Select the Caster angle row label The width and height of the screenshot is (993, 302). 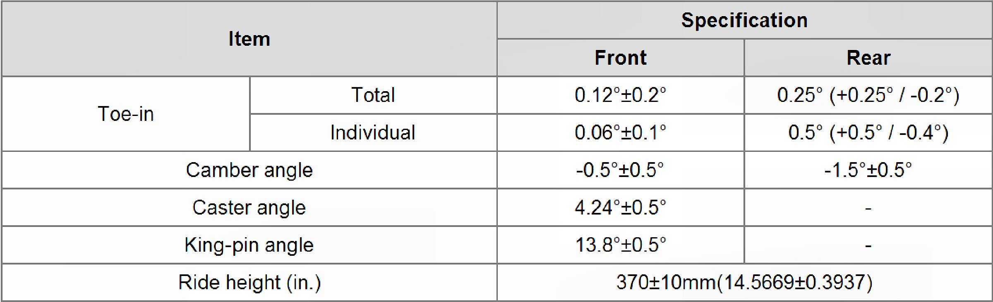pyautogui.click(x=249, y=208)
